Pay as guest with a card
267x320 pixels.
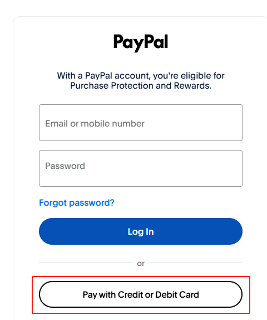tap(141, 294)
